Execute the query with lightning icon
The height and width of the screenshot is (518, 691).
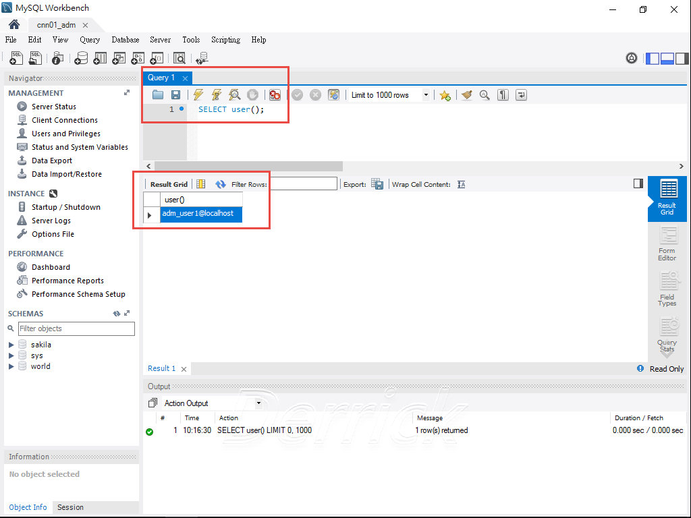(x=198, y=94)
